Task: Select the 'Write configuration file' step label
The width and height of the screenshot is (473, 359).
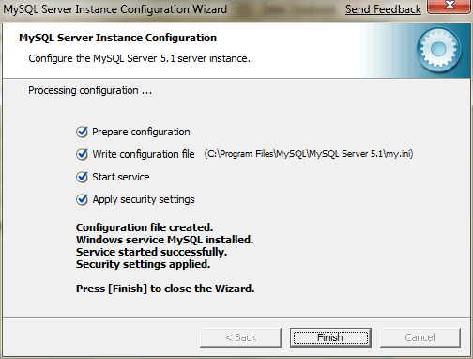Action: click(144, 154)
